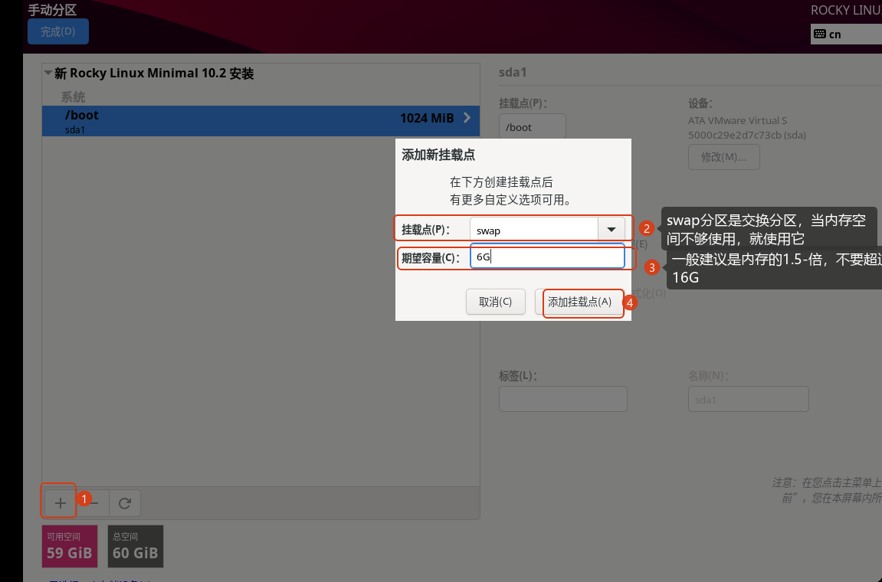The height and width of the screenshot is (582, 882).
Task: Click the keyboard layout icon beside cn
Action: 820,34
